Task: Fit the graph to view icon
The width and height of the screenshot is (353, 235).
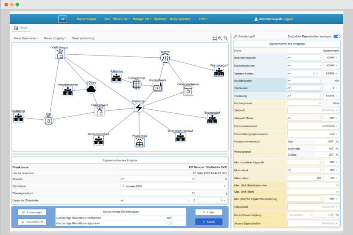Action: tap(214, 38)
